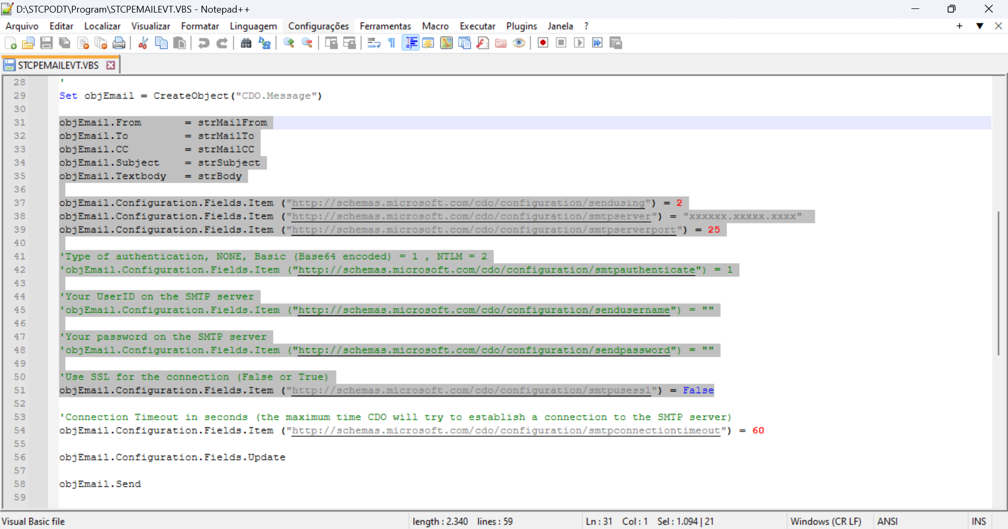The image size is (1008, 529).
Task: Open the Document Map panel icon
Action: [447, 43]
